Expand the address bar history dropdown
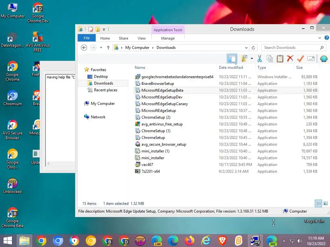Screen dimensions: 330x247 pyautogui.click(x=246, y=48)
